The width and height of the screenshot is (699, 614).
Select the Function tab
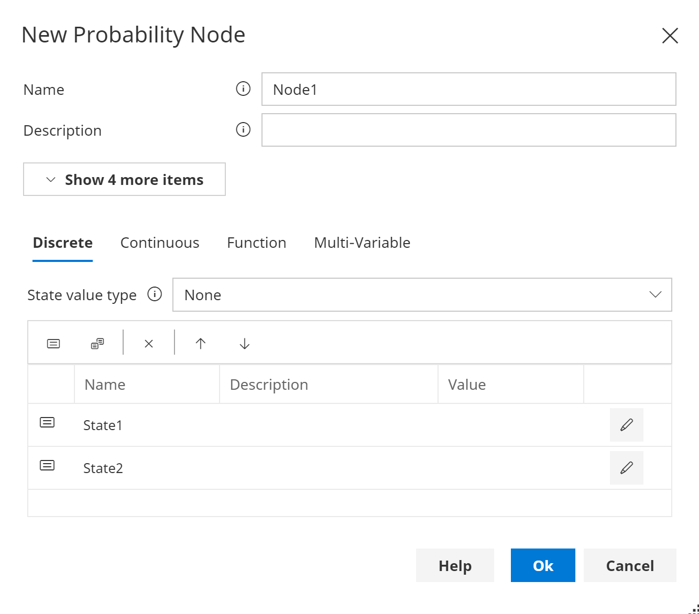256,243
